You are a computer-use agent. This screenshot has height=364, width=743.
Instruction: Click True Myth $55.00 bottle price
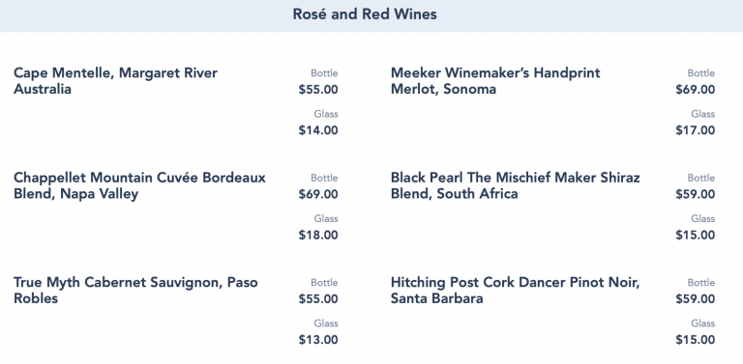point(318,299)
